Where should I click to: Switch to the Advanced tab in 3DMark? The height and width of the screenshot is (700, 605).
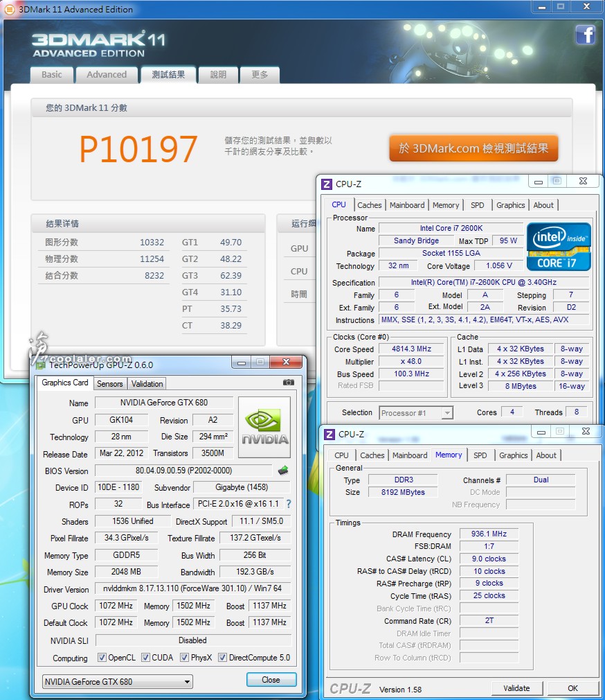point(107,75)
